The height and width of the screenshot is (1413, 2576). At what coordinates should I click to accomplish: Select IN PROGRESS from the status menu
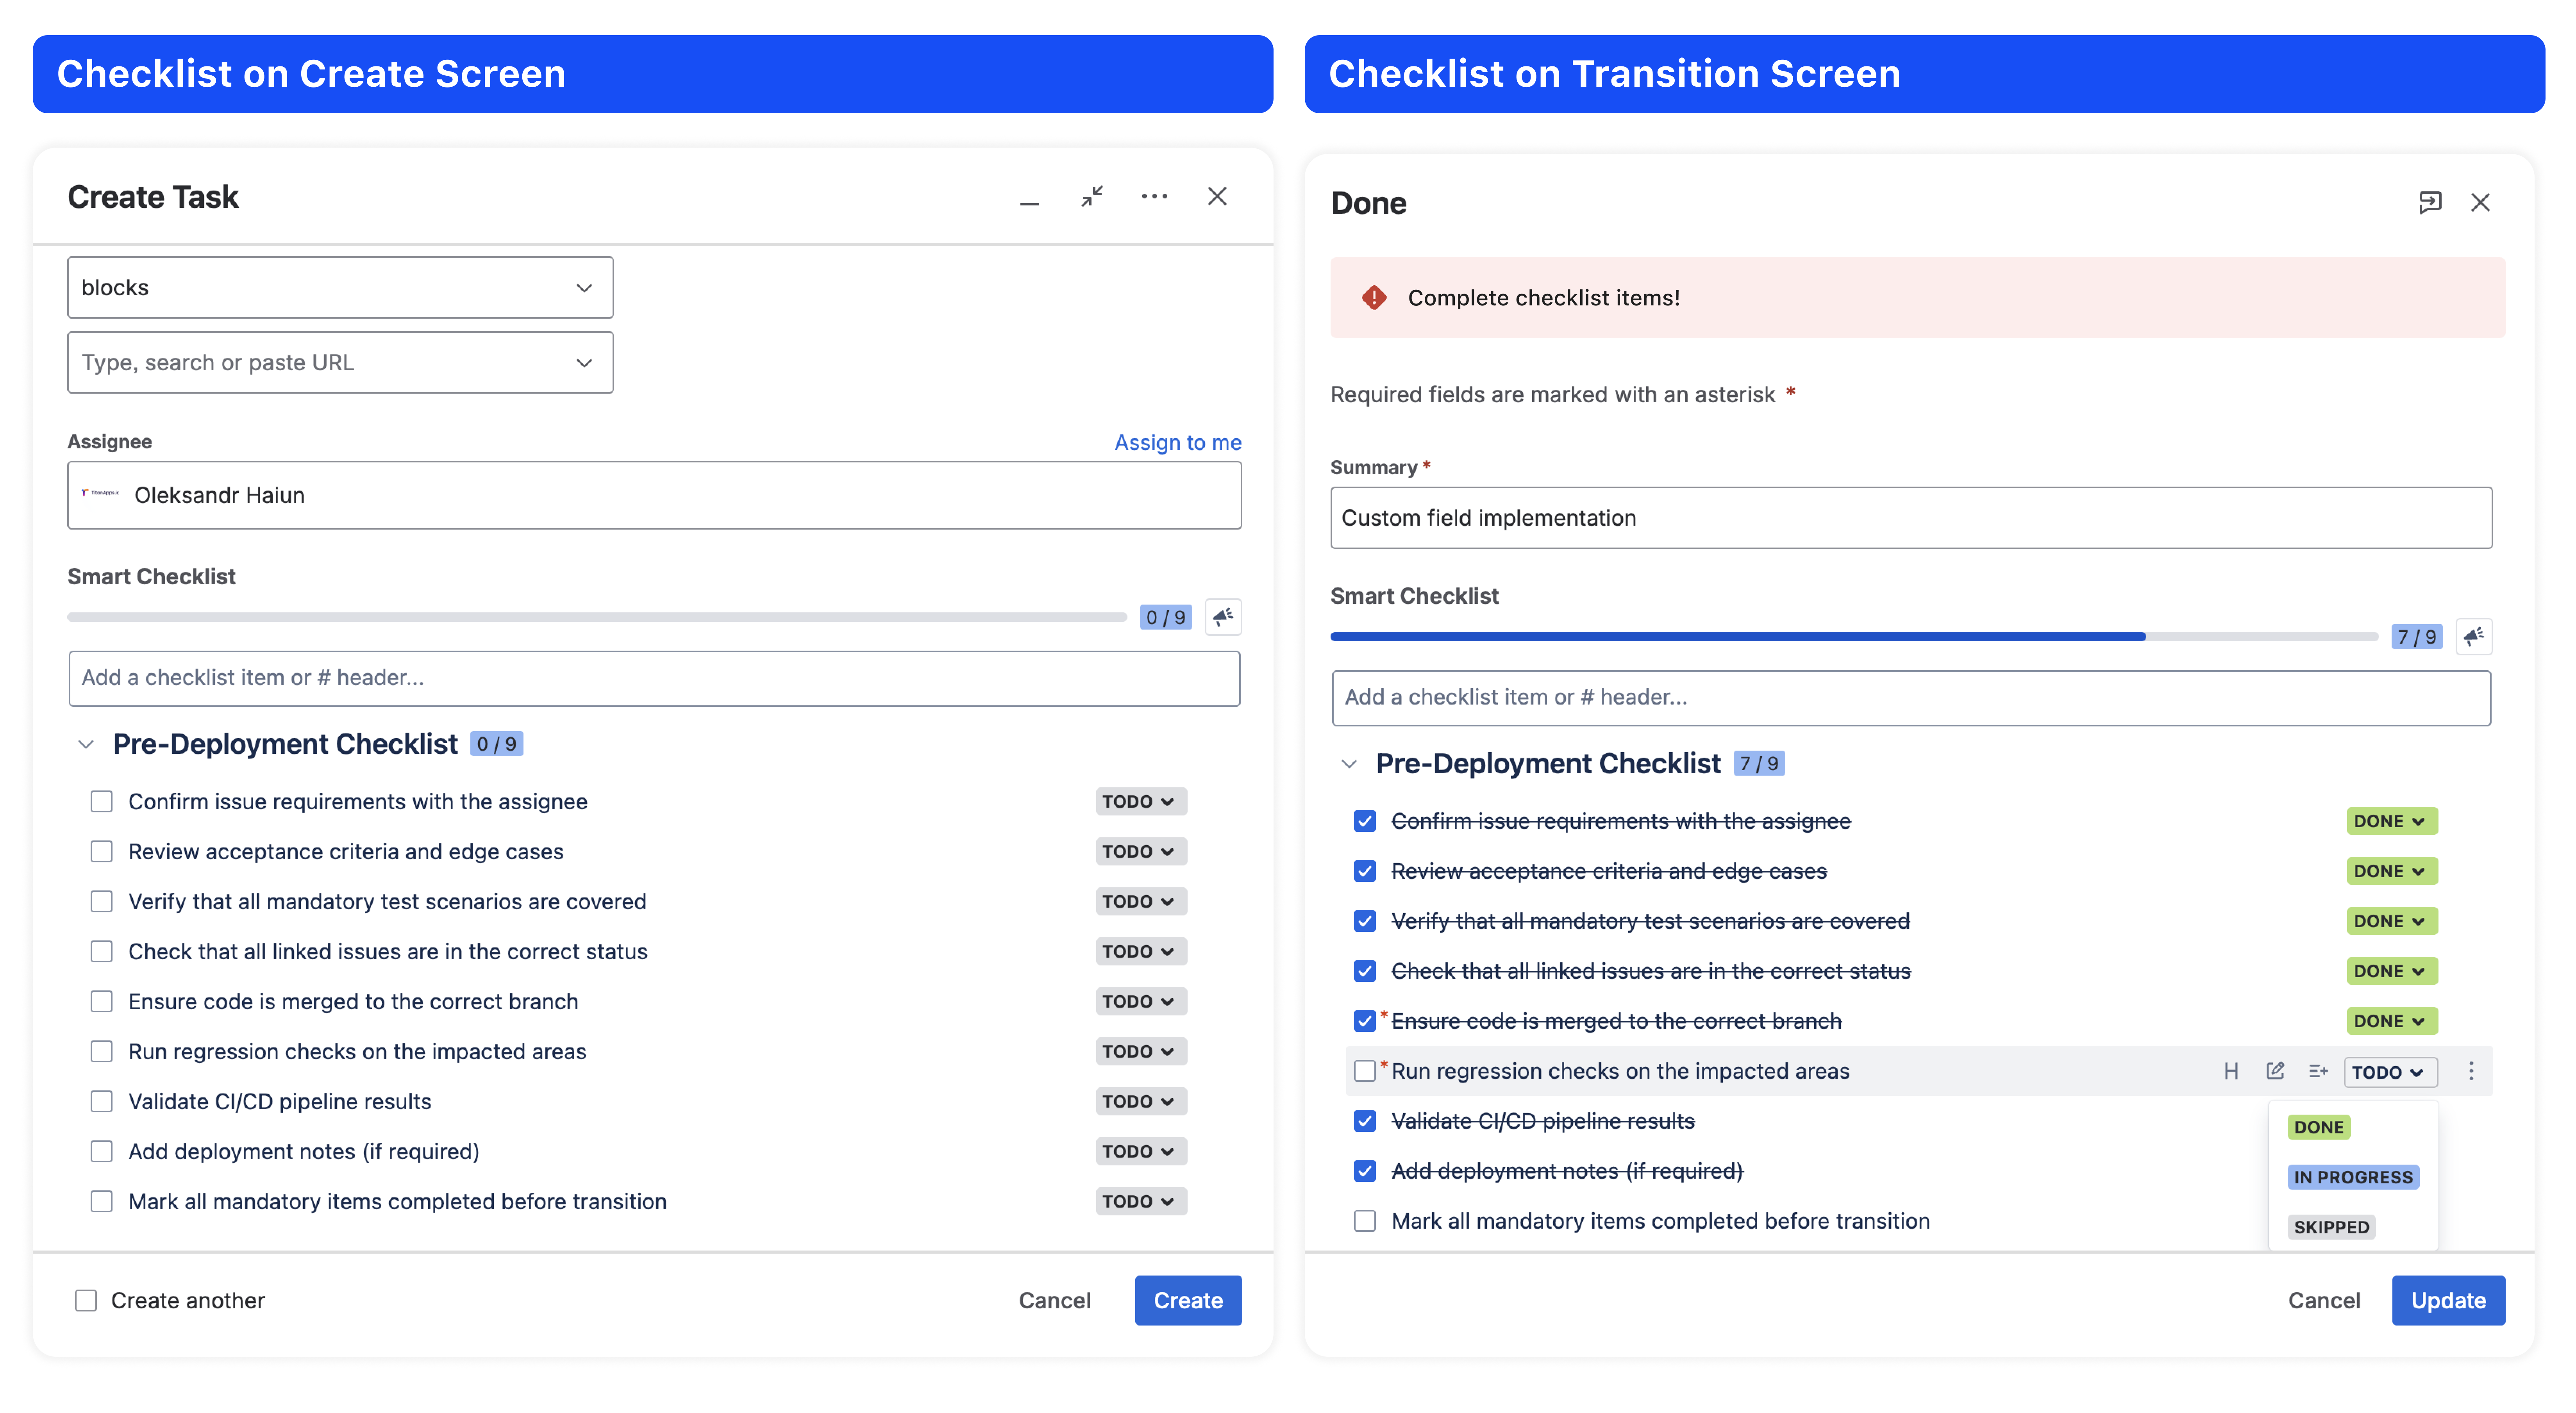click(x=2353, y=1177)
